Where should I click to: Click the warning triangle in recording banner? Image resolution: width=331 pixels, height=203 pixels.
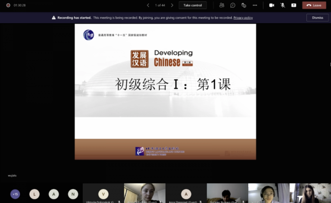coord(53,18)
